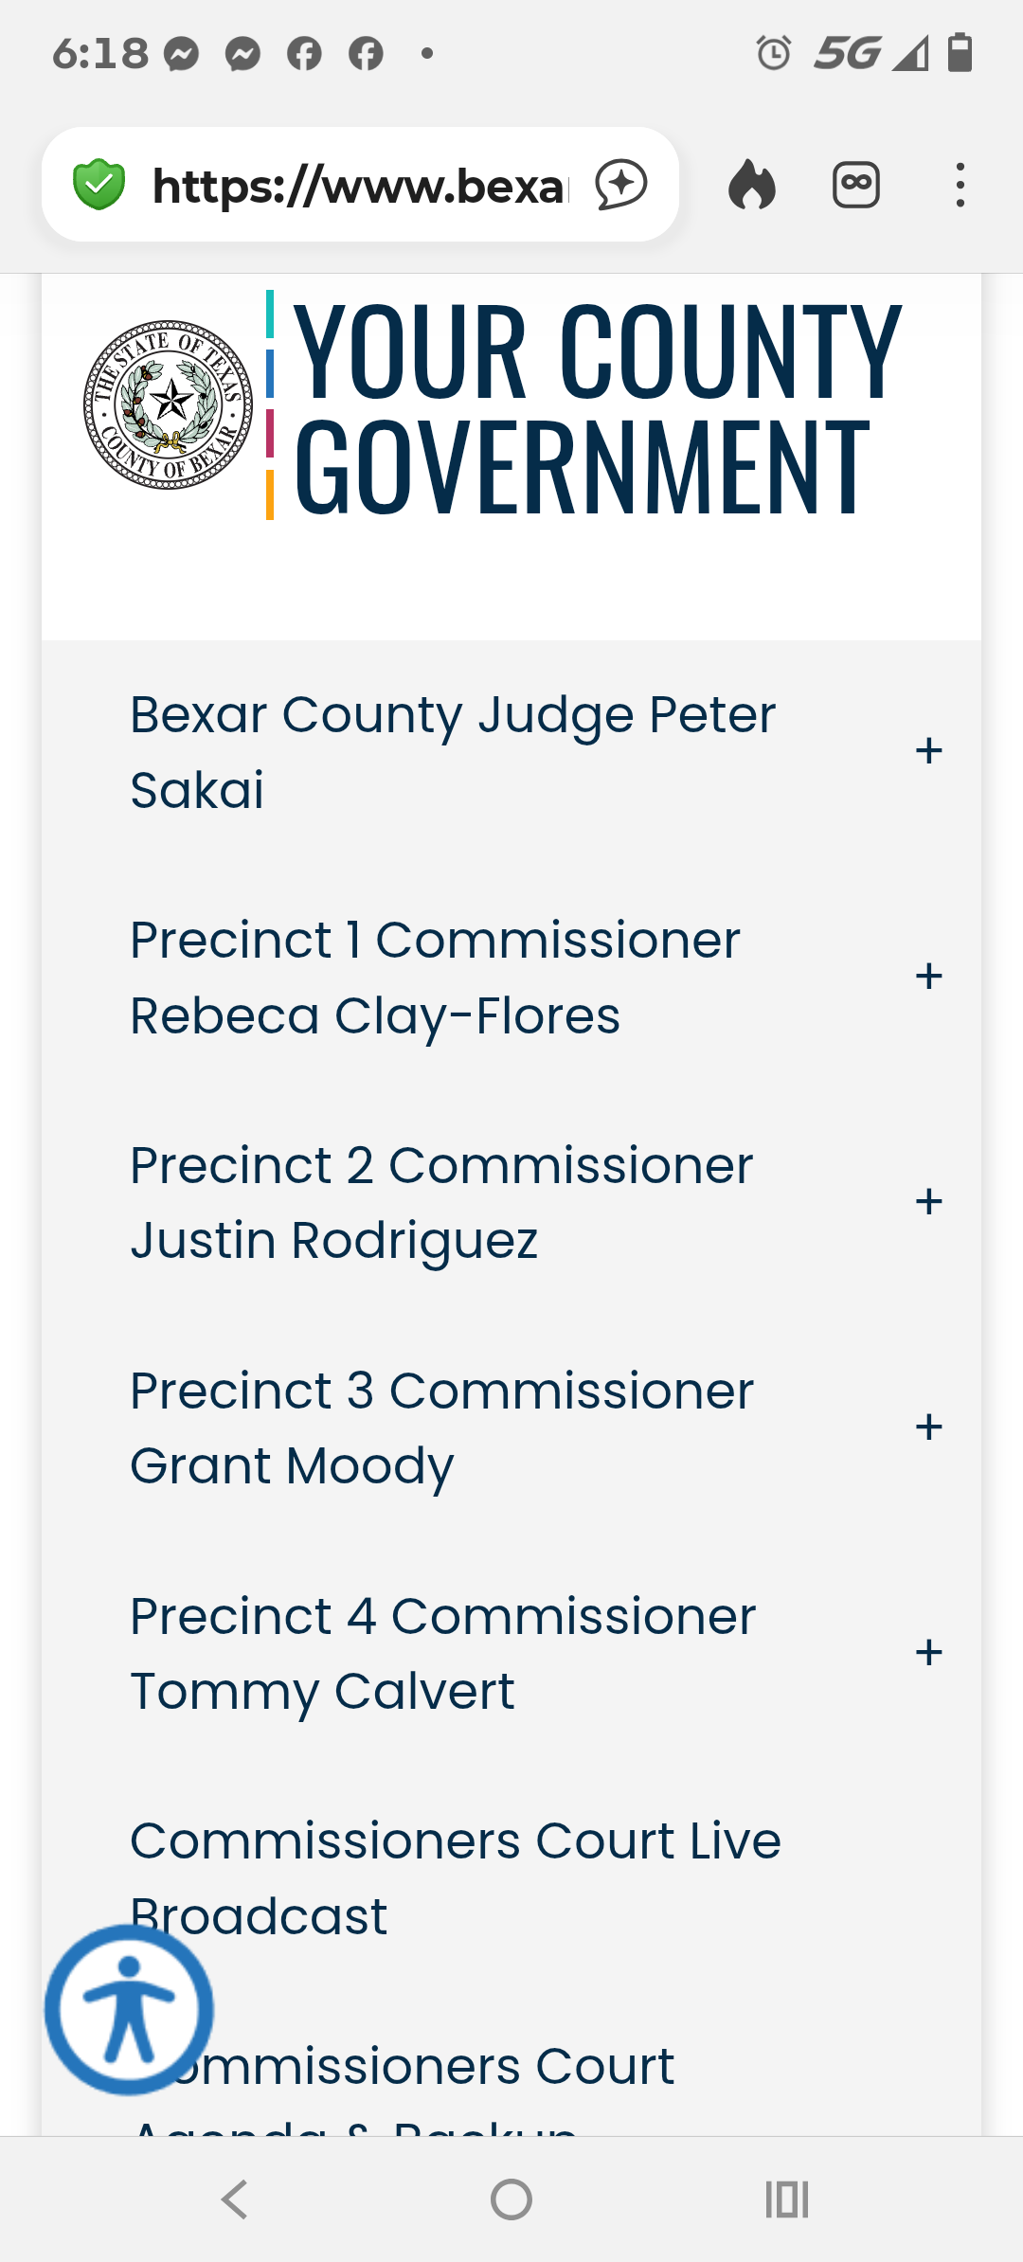The image size is (1023, 2262).
Task: Open the tabs switcher icon
Action: tap(856, 185)
